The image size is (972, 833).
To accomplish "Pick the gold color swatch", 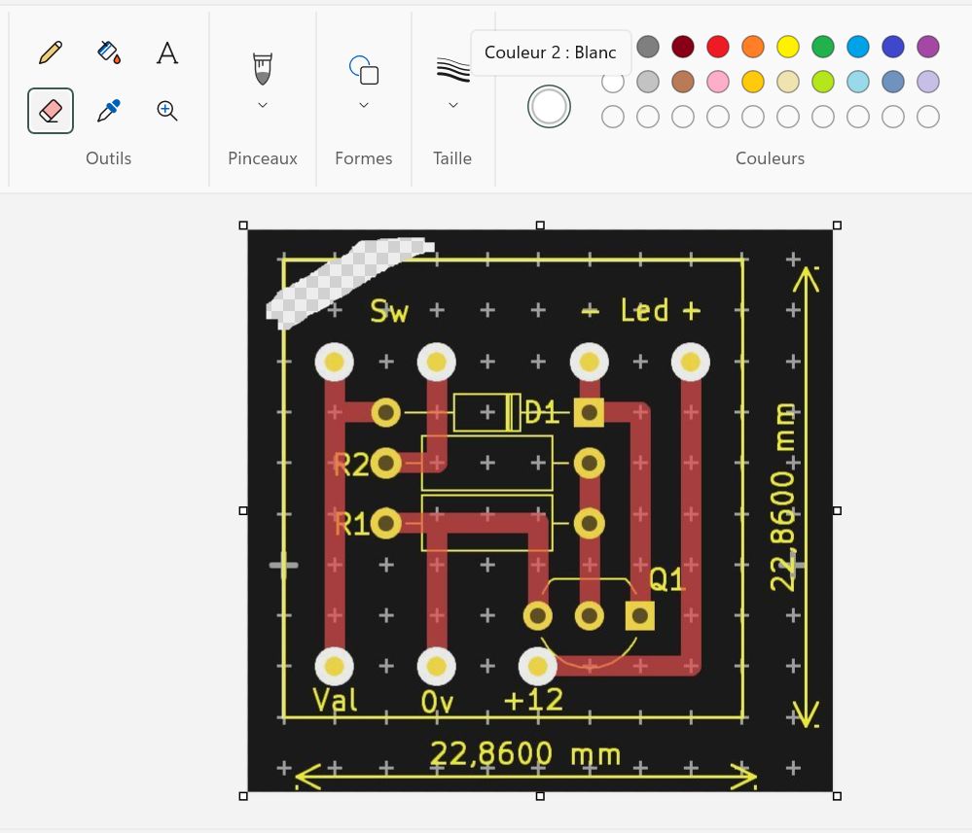I will (x=752, y=82).
